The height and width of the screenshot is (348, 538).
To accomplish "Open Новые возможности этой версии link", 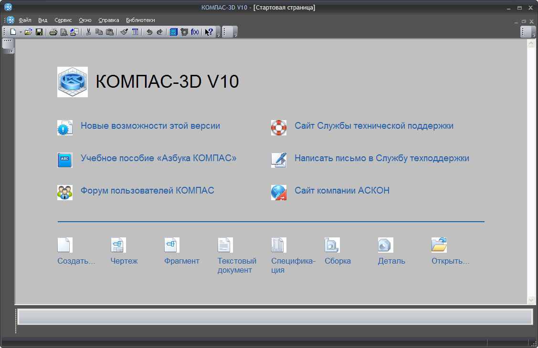I will [150, 126].
